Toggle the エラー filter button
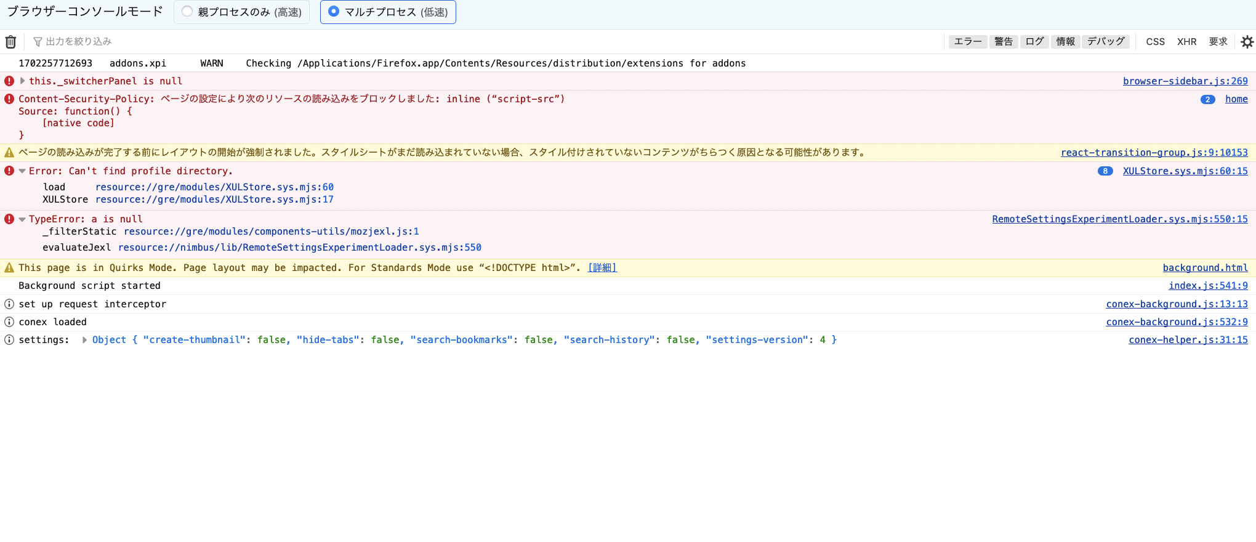The width and height of the screenshot is (1256, 542). (x=967, y=42)
